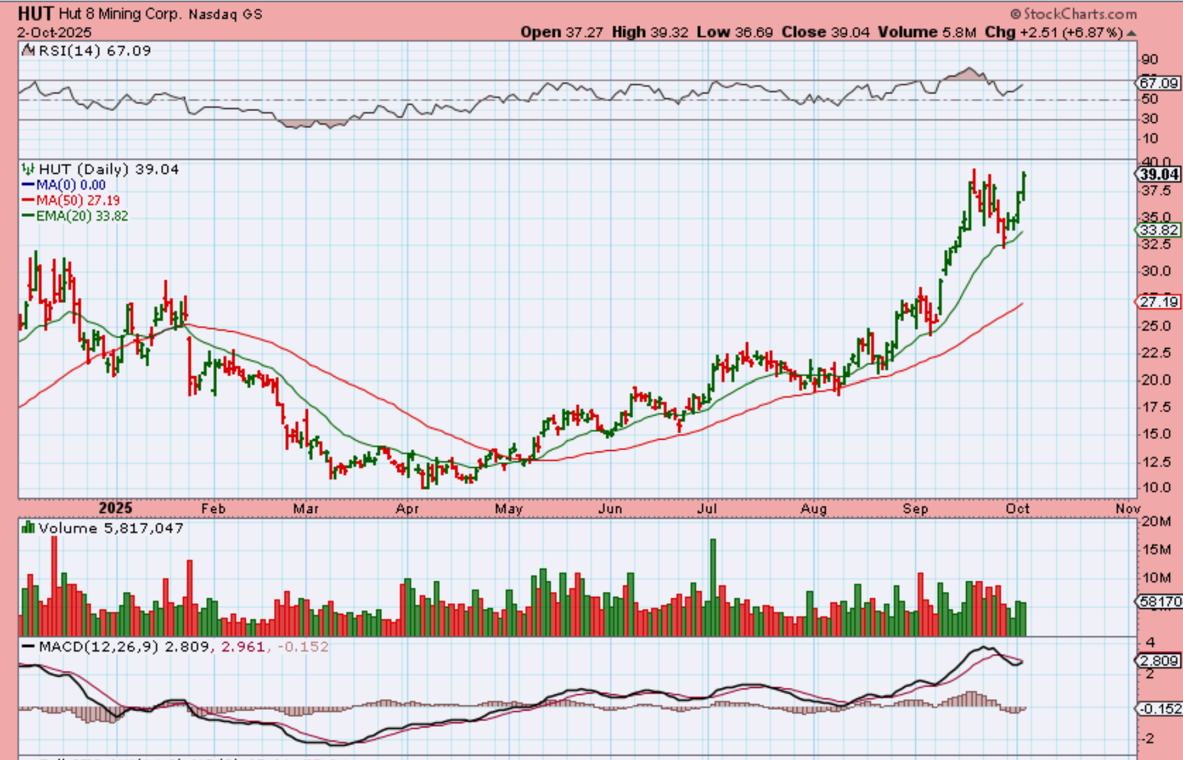The width and height of the screenshot is (1183, 760).
Task: Click the MACD(12,26,9) panel label
Action: (x=98, y=647)
